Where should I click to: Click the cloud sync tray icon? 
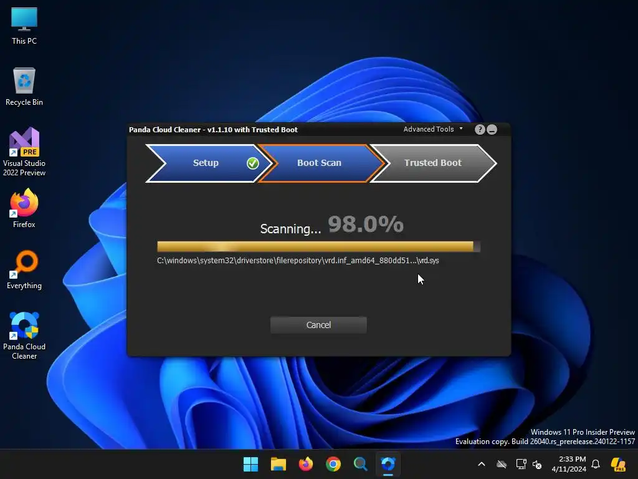pyautogui.click(x=502, y=464)
